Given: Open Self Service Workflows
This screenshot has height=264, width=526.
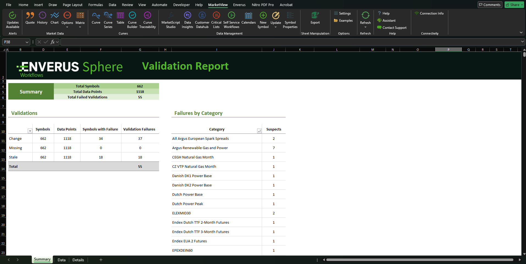Looking at the screenshot, I should tap(231, 20).
